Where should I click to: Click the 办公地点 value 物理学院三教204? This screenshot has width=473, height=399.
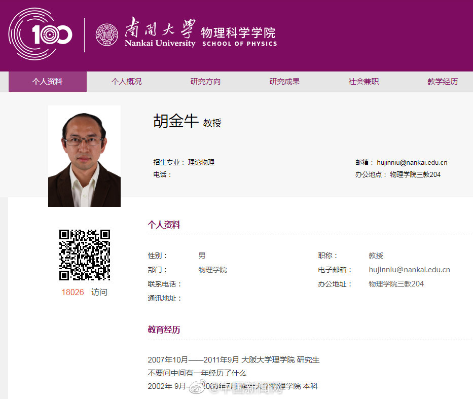coord(415,174)
